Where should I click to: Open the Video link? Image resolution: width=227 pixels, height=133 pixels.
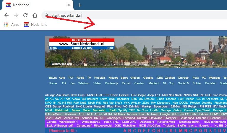[97, 83]
